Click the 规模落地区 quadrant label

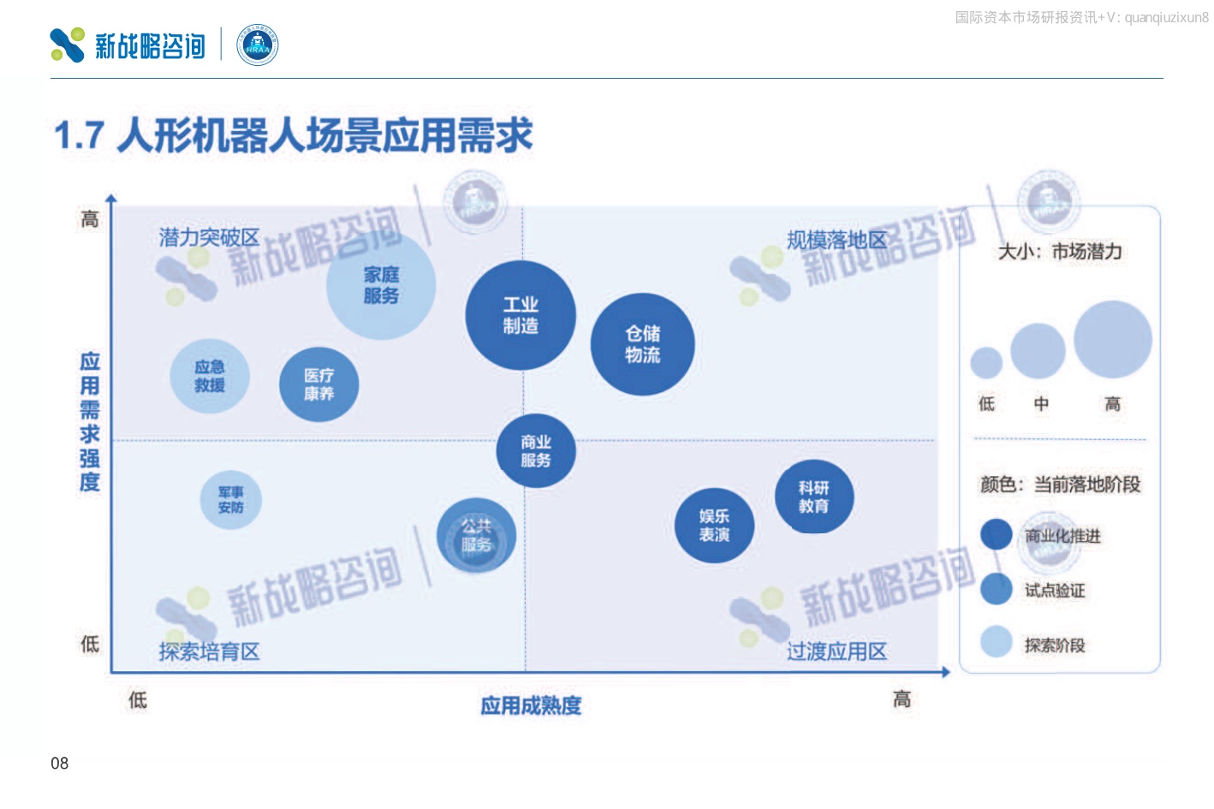[837, 241]
